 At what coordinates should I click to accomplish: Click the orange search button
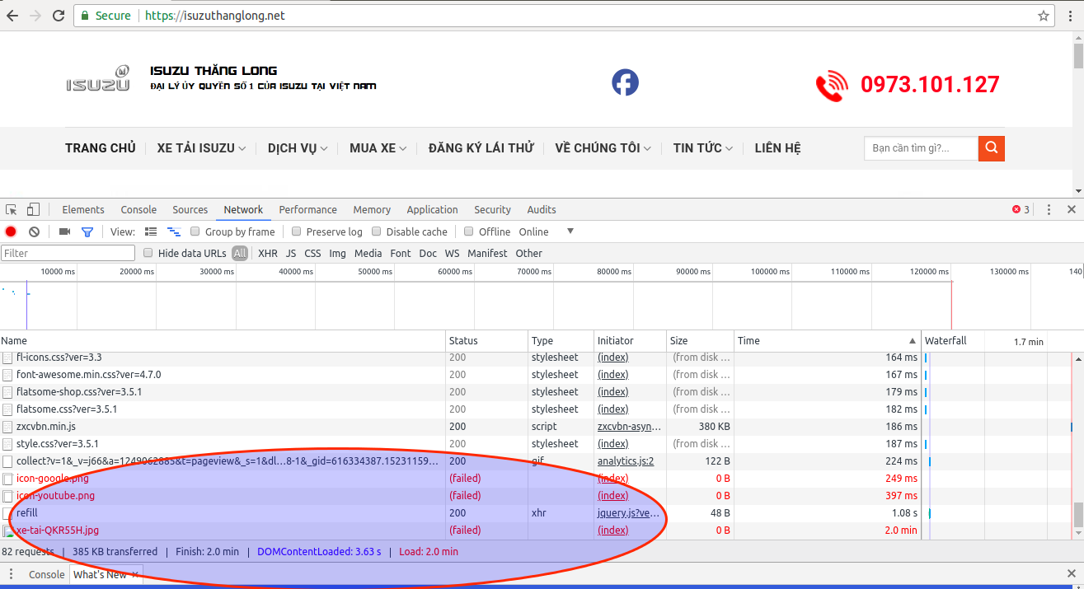992,148
